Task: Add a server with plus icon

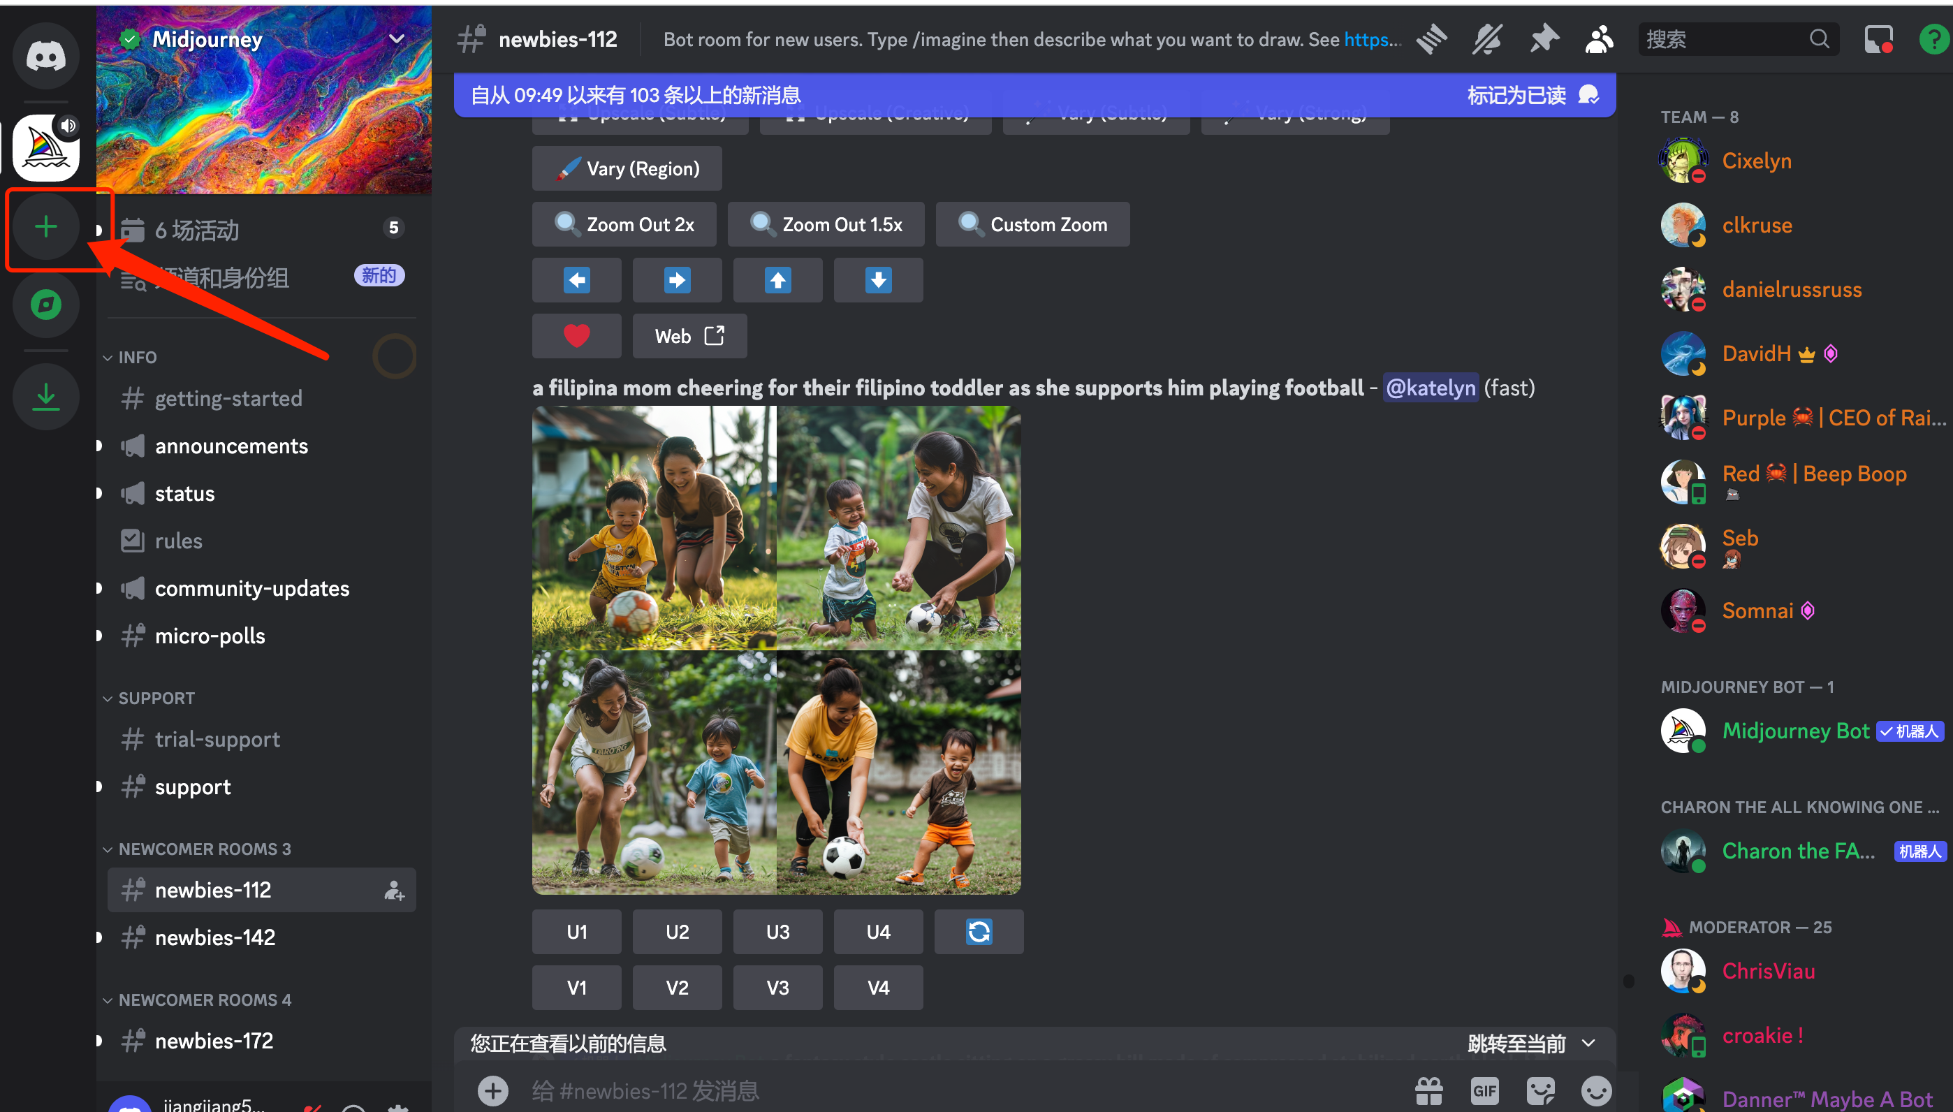Action: pyautogui.click(x=46, y=227)
